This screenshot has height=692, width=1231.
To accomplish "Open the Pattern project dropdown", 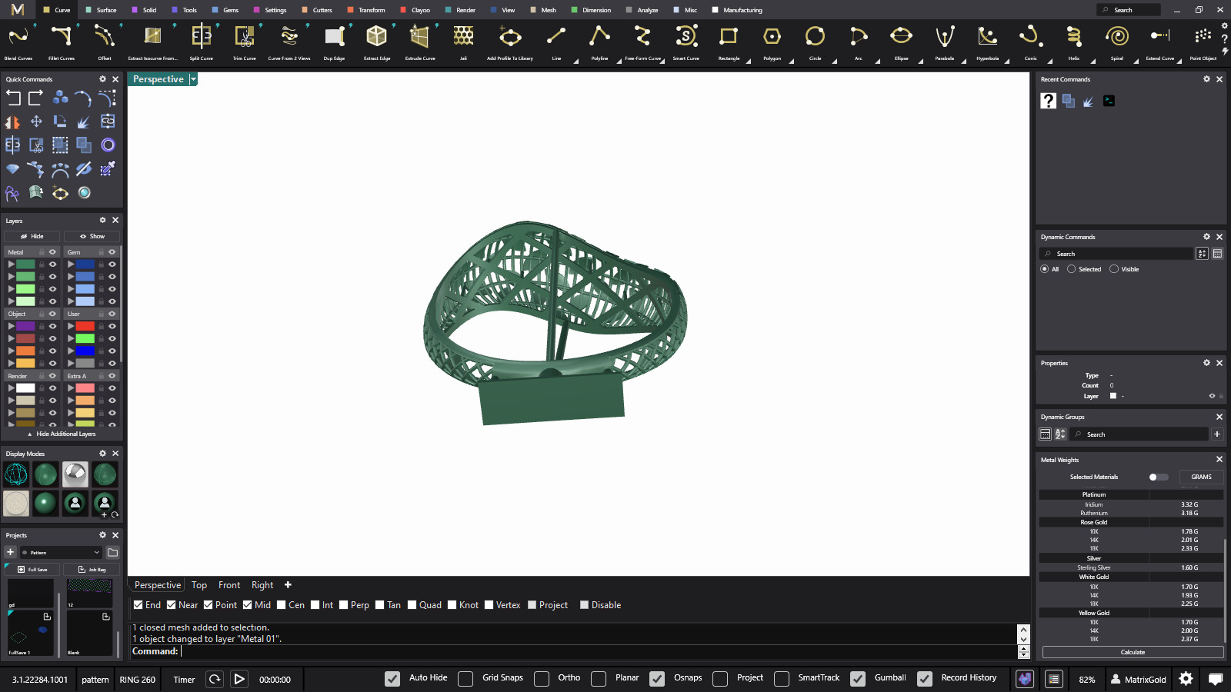I will (x=61, y=552).
